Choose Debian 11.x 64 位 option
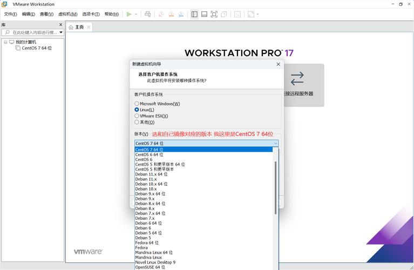This screenshot has height=270, width=414. coord(203,174)
